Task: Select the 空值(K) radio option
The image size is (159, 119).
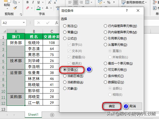Action: [x=70, y=70]
